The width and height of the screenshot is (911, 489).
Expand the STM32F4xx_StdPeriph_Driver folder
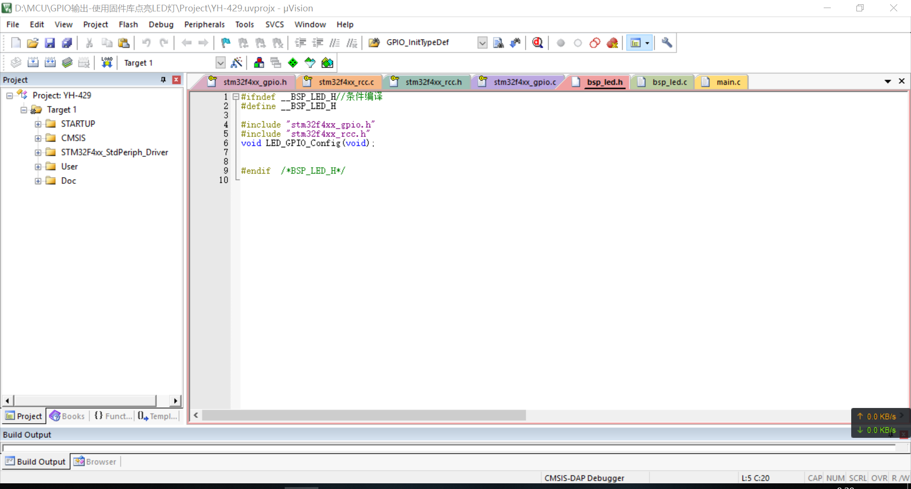coord(38,153)
